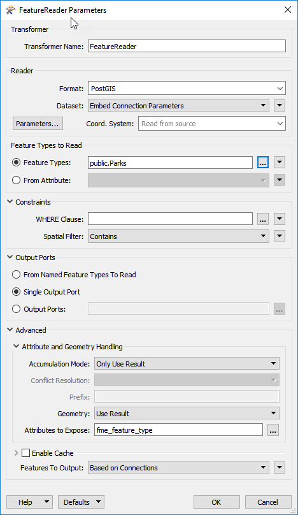Click into the Transformer Name field
298x515 pixels.
click(187, 47)
